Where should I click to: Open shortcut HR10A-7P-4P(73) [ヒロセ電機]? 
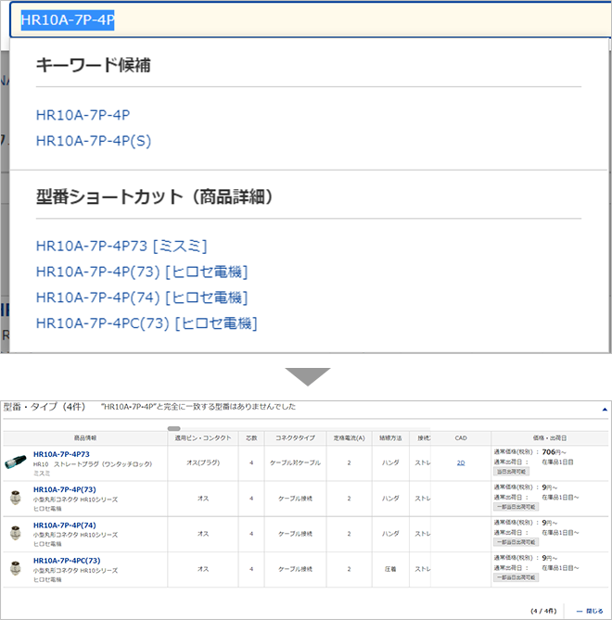click(x=141, y=272)
